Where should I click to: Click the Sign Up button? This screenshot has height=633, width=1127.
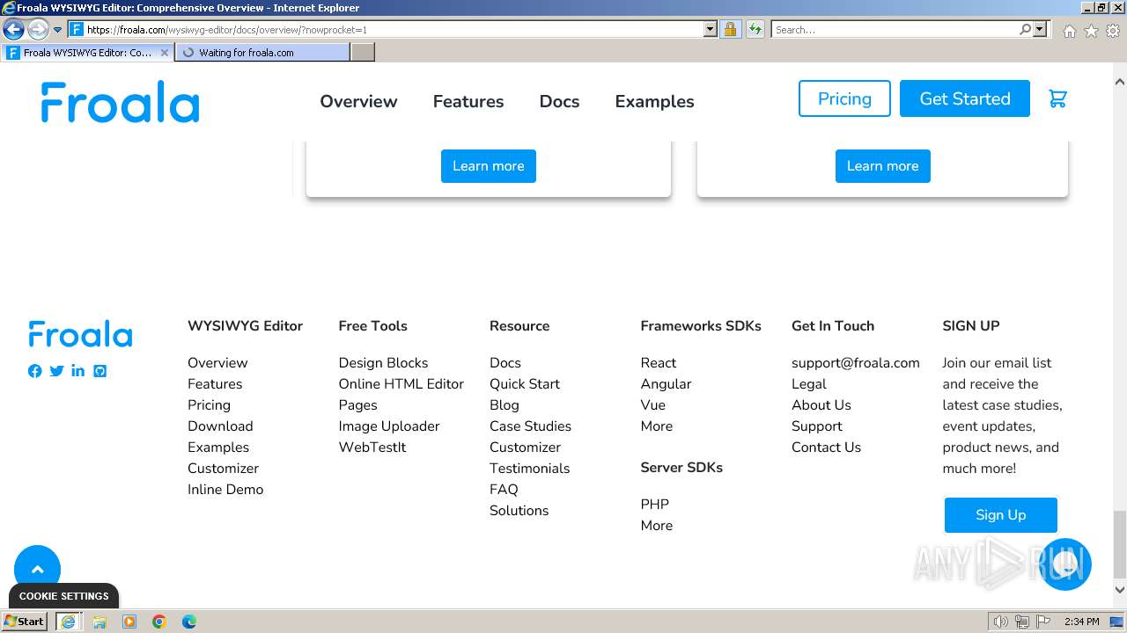tap(1001, 515)
